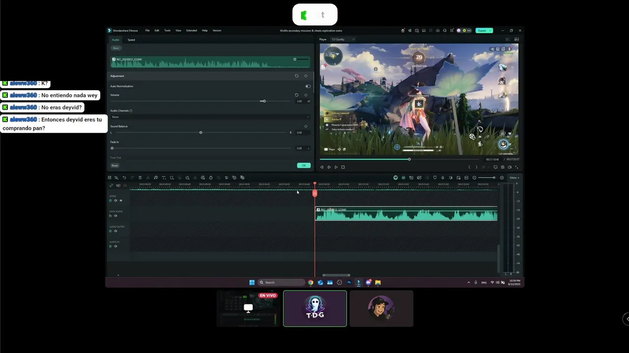Open the Help menu
Screen dimensions: 629x353
(205, 30)
